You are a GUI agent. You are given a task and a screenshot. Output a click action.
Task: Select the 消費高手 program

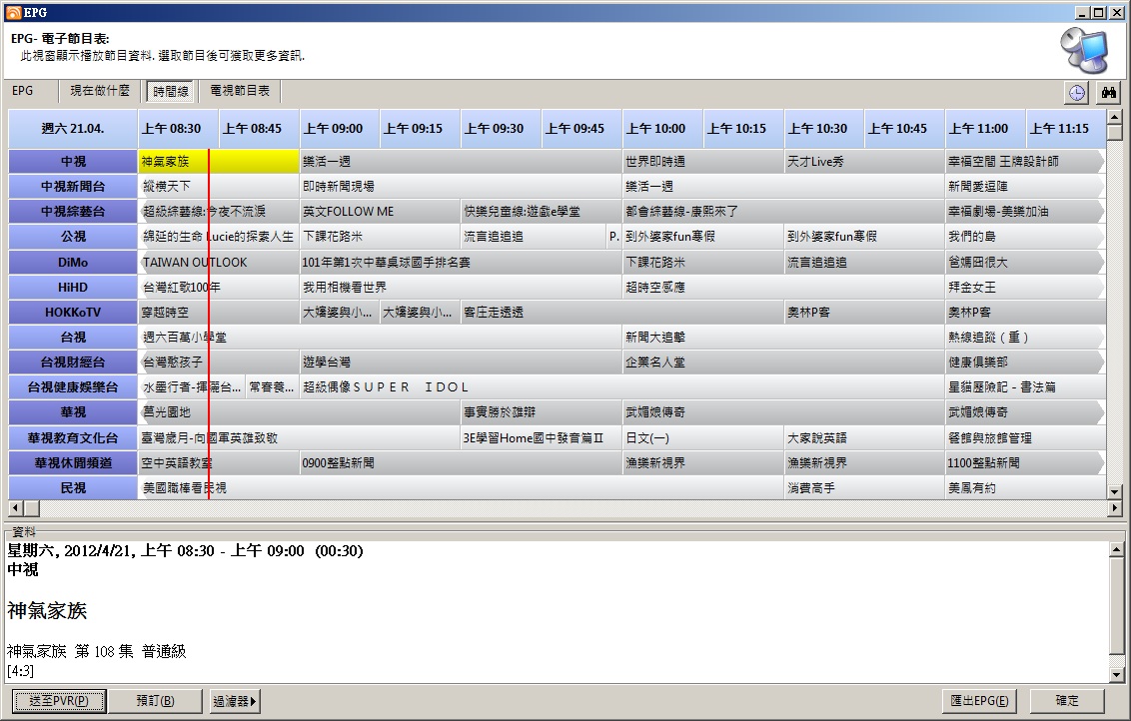point(865,488)
